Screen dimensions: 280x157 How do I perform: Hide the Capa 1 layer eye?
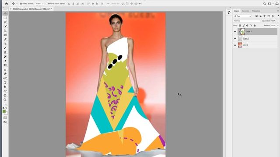pyautogui.click(x=235, y=38)
